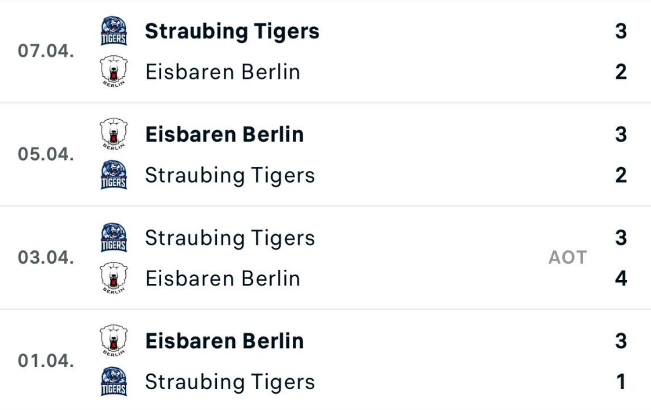Screen dimensions: 651x410
Task: Select the 07.04. match date
Action: pos(46,51)
